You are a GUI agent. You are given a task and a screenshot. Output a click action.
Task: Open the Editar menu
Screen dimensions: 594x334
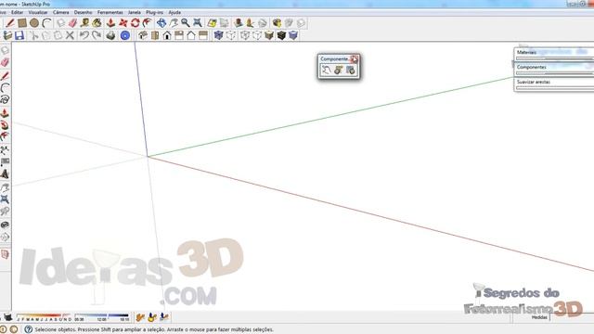(17, 12)
